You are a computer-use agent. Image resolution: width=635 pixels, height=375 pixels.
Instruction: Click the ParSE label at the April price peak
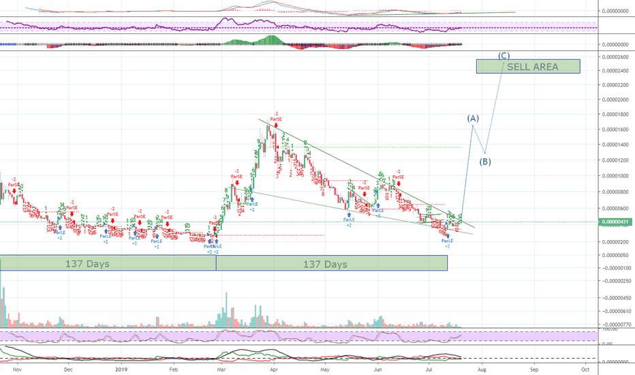(276, 119)
